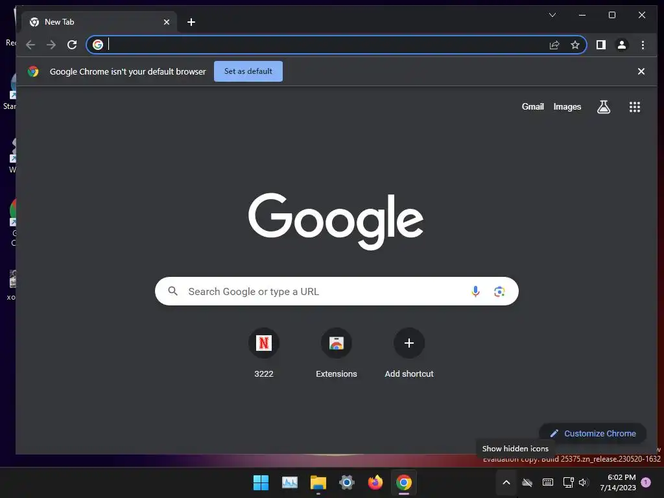Start voice search with microphone icon

tap(475, 291)
